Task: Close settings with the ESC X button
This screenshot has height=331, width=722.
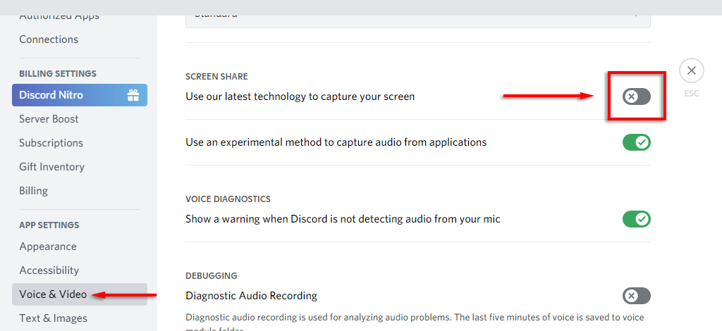Action: (x=691, y=70)
